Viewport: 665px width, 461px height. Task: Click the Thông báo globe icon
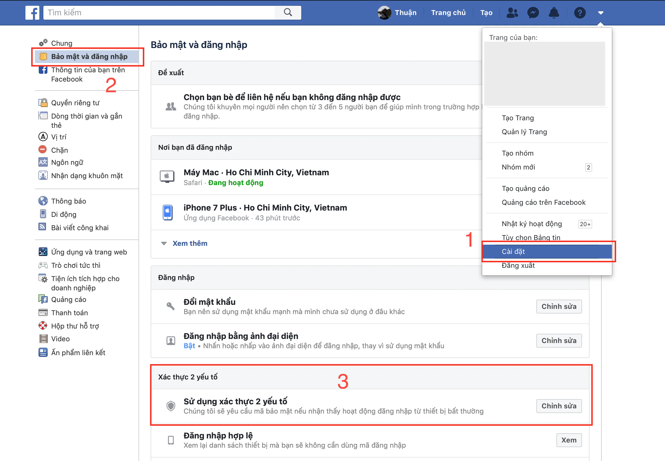click(43, 201)
